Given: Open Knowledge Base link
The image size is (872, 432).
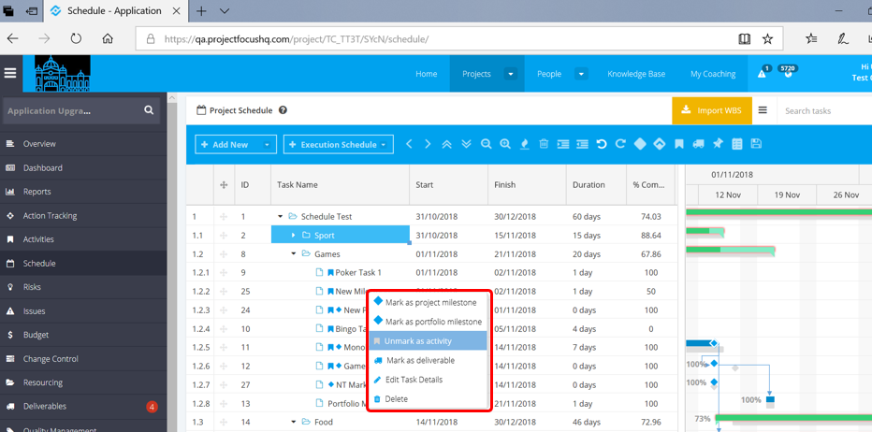Looking at the screenshot, I should (x=635, y=73).
